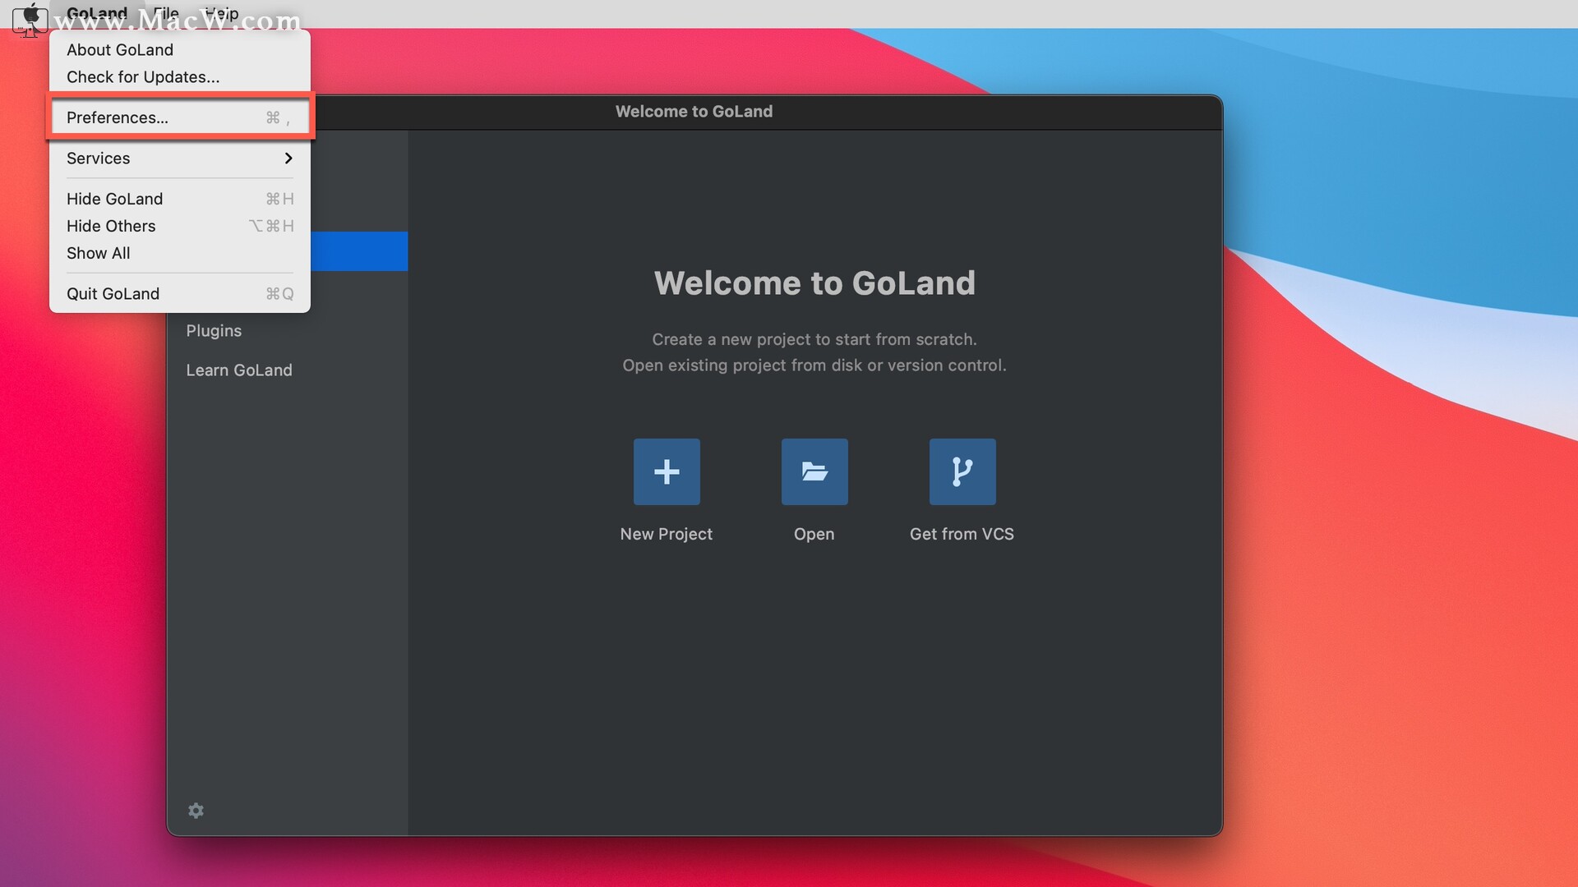The image size is (1578, 887).
Task: Open the File menu in menu bar
Action: pyautogui.click(x=166, y=14)
